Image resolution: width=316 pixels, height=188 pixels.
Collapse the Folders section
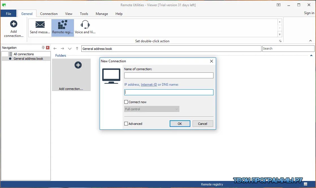coord(311,56)
